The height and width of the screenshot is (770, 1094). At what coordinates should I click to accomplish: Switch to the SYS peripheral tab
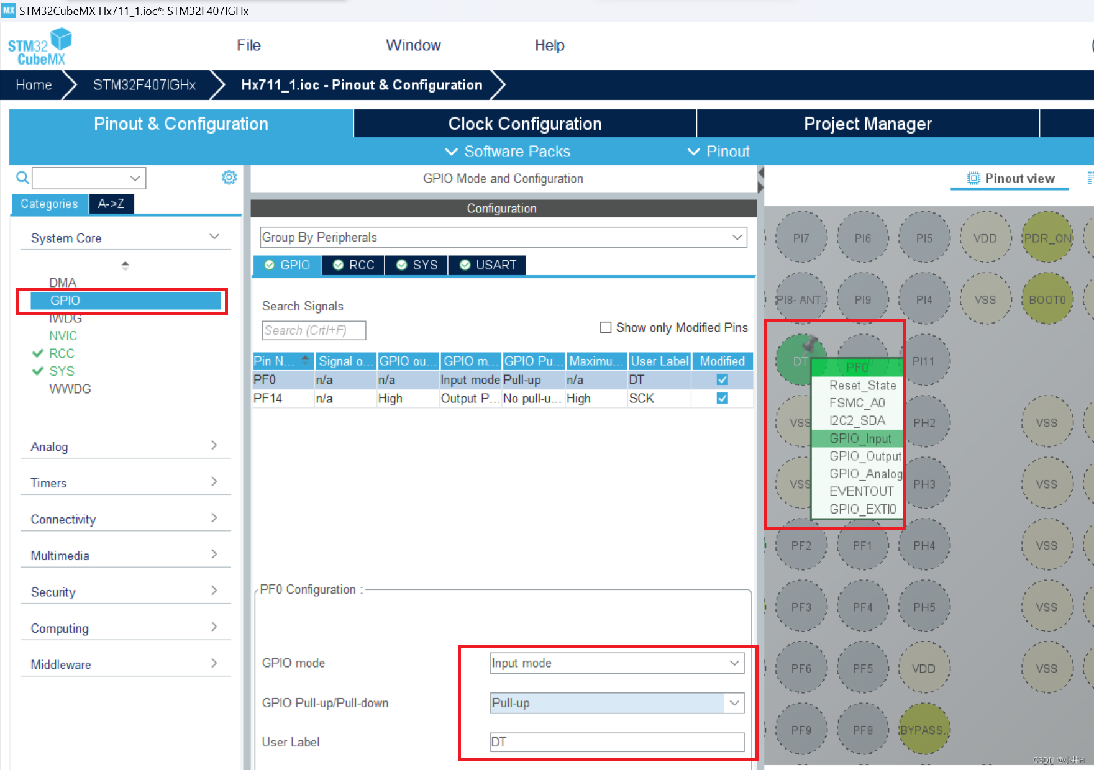[x=417, y=265]
